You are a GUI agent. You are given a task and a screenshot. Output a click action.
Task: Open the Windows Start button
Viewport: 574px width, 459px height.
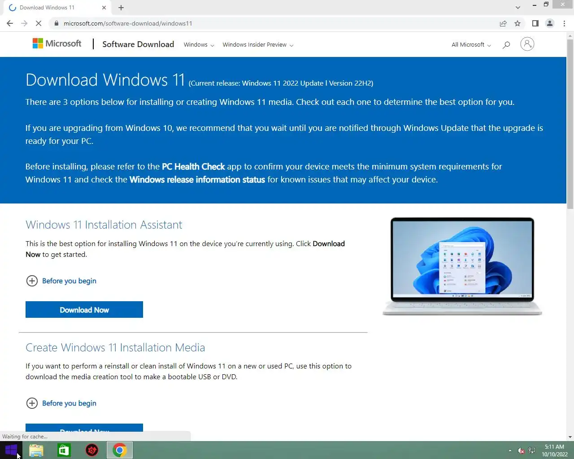click(x=11, y=450)
